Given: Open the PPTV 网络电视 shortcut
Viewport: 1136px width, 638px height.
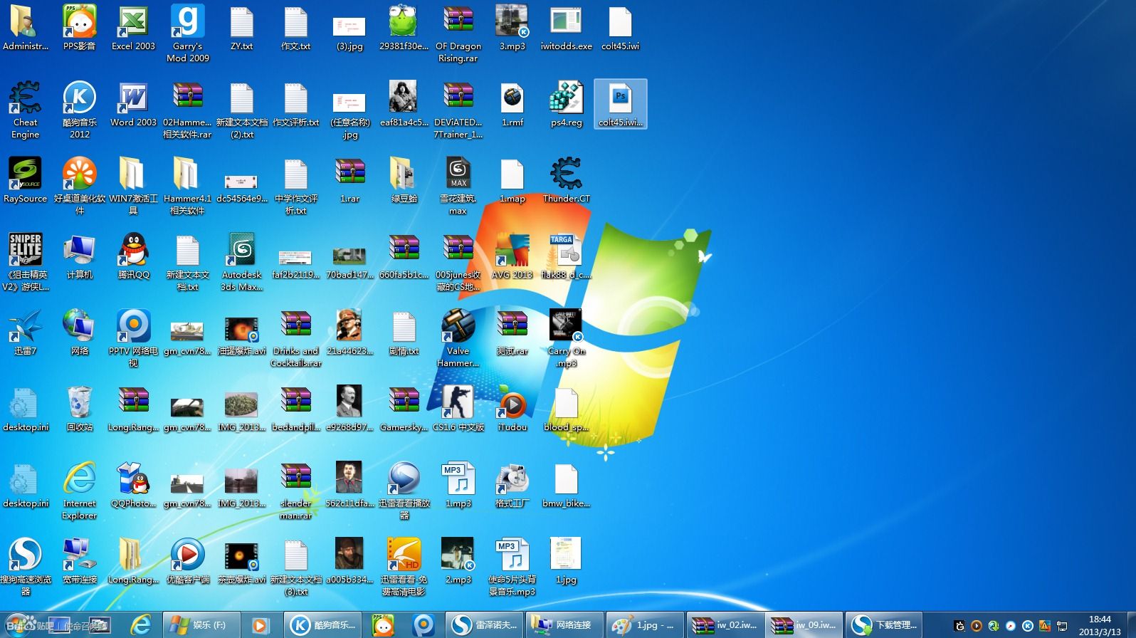Looking at the screenshot, I should pyautogui.click(x=133, y=338).
